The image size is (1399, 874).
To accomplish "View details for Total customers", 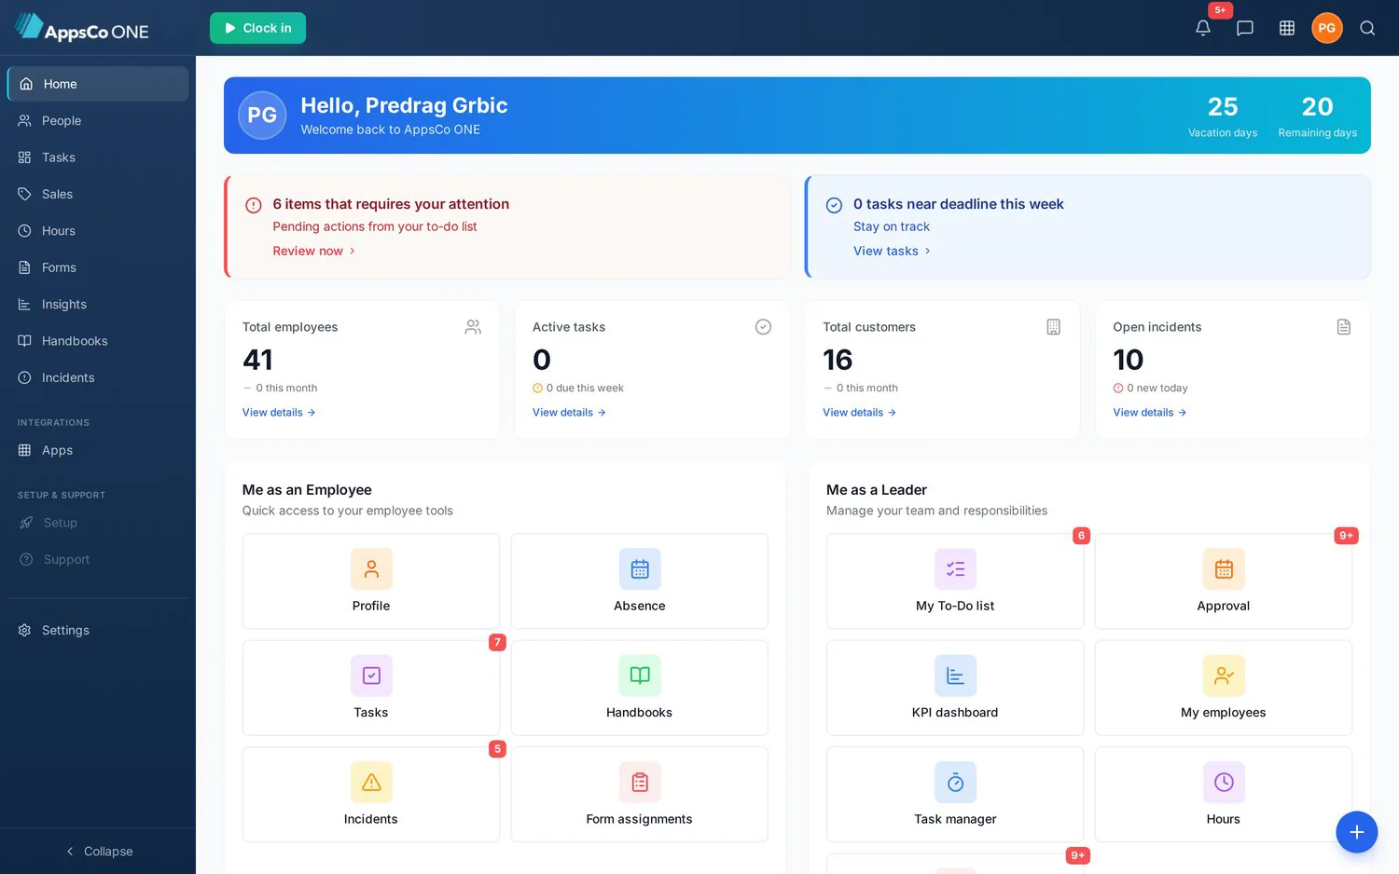I will 859,412.
